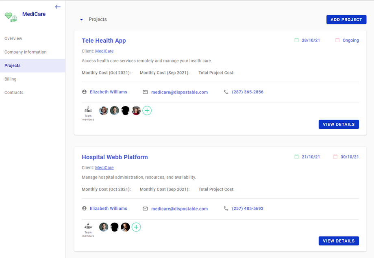The image size is (374, 258).
Task: Click the green calendar icon next to 21/10/21
Action: coord(296,157)
